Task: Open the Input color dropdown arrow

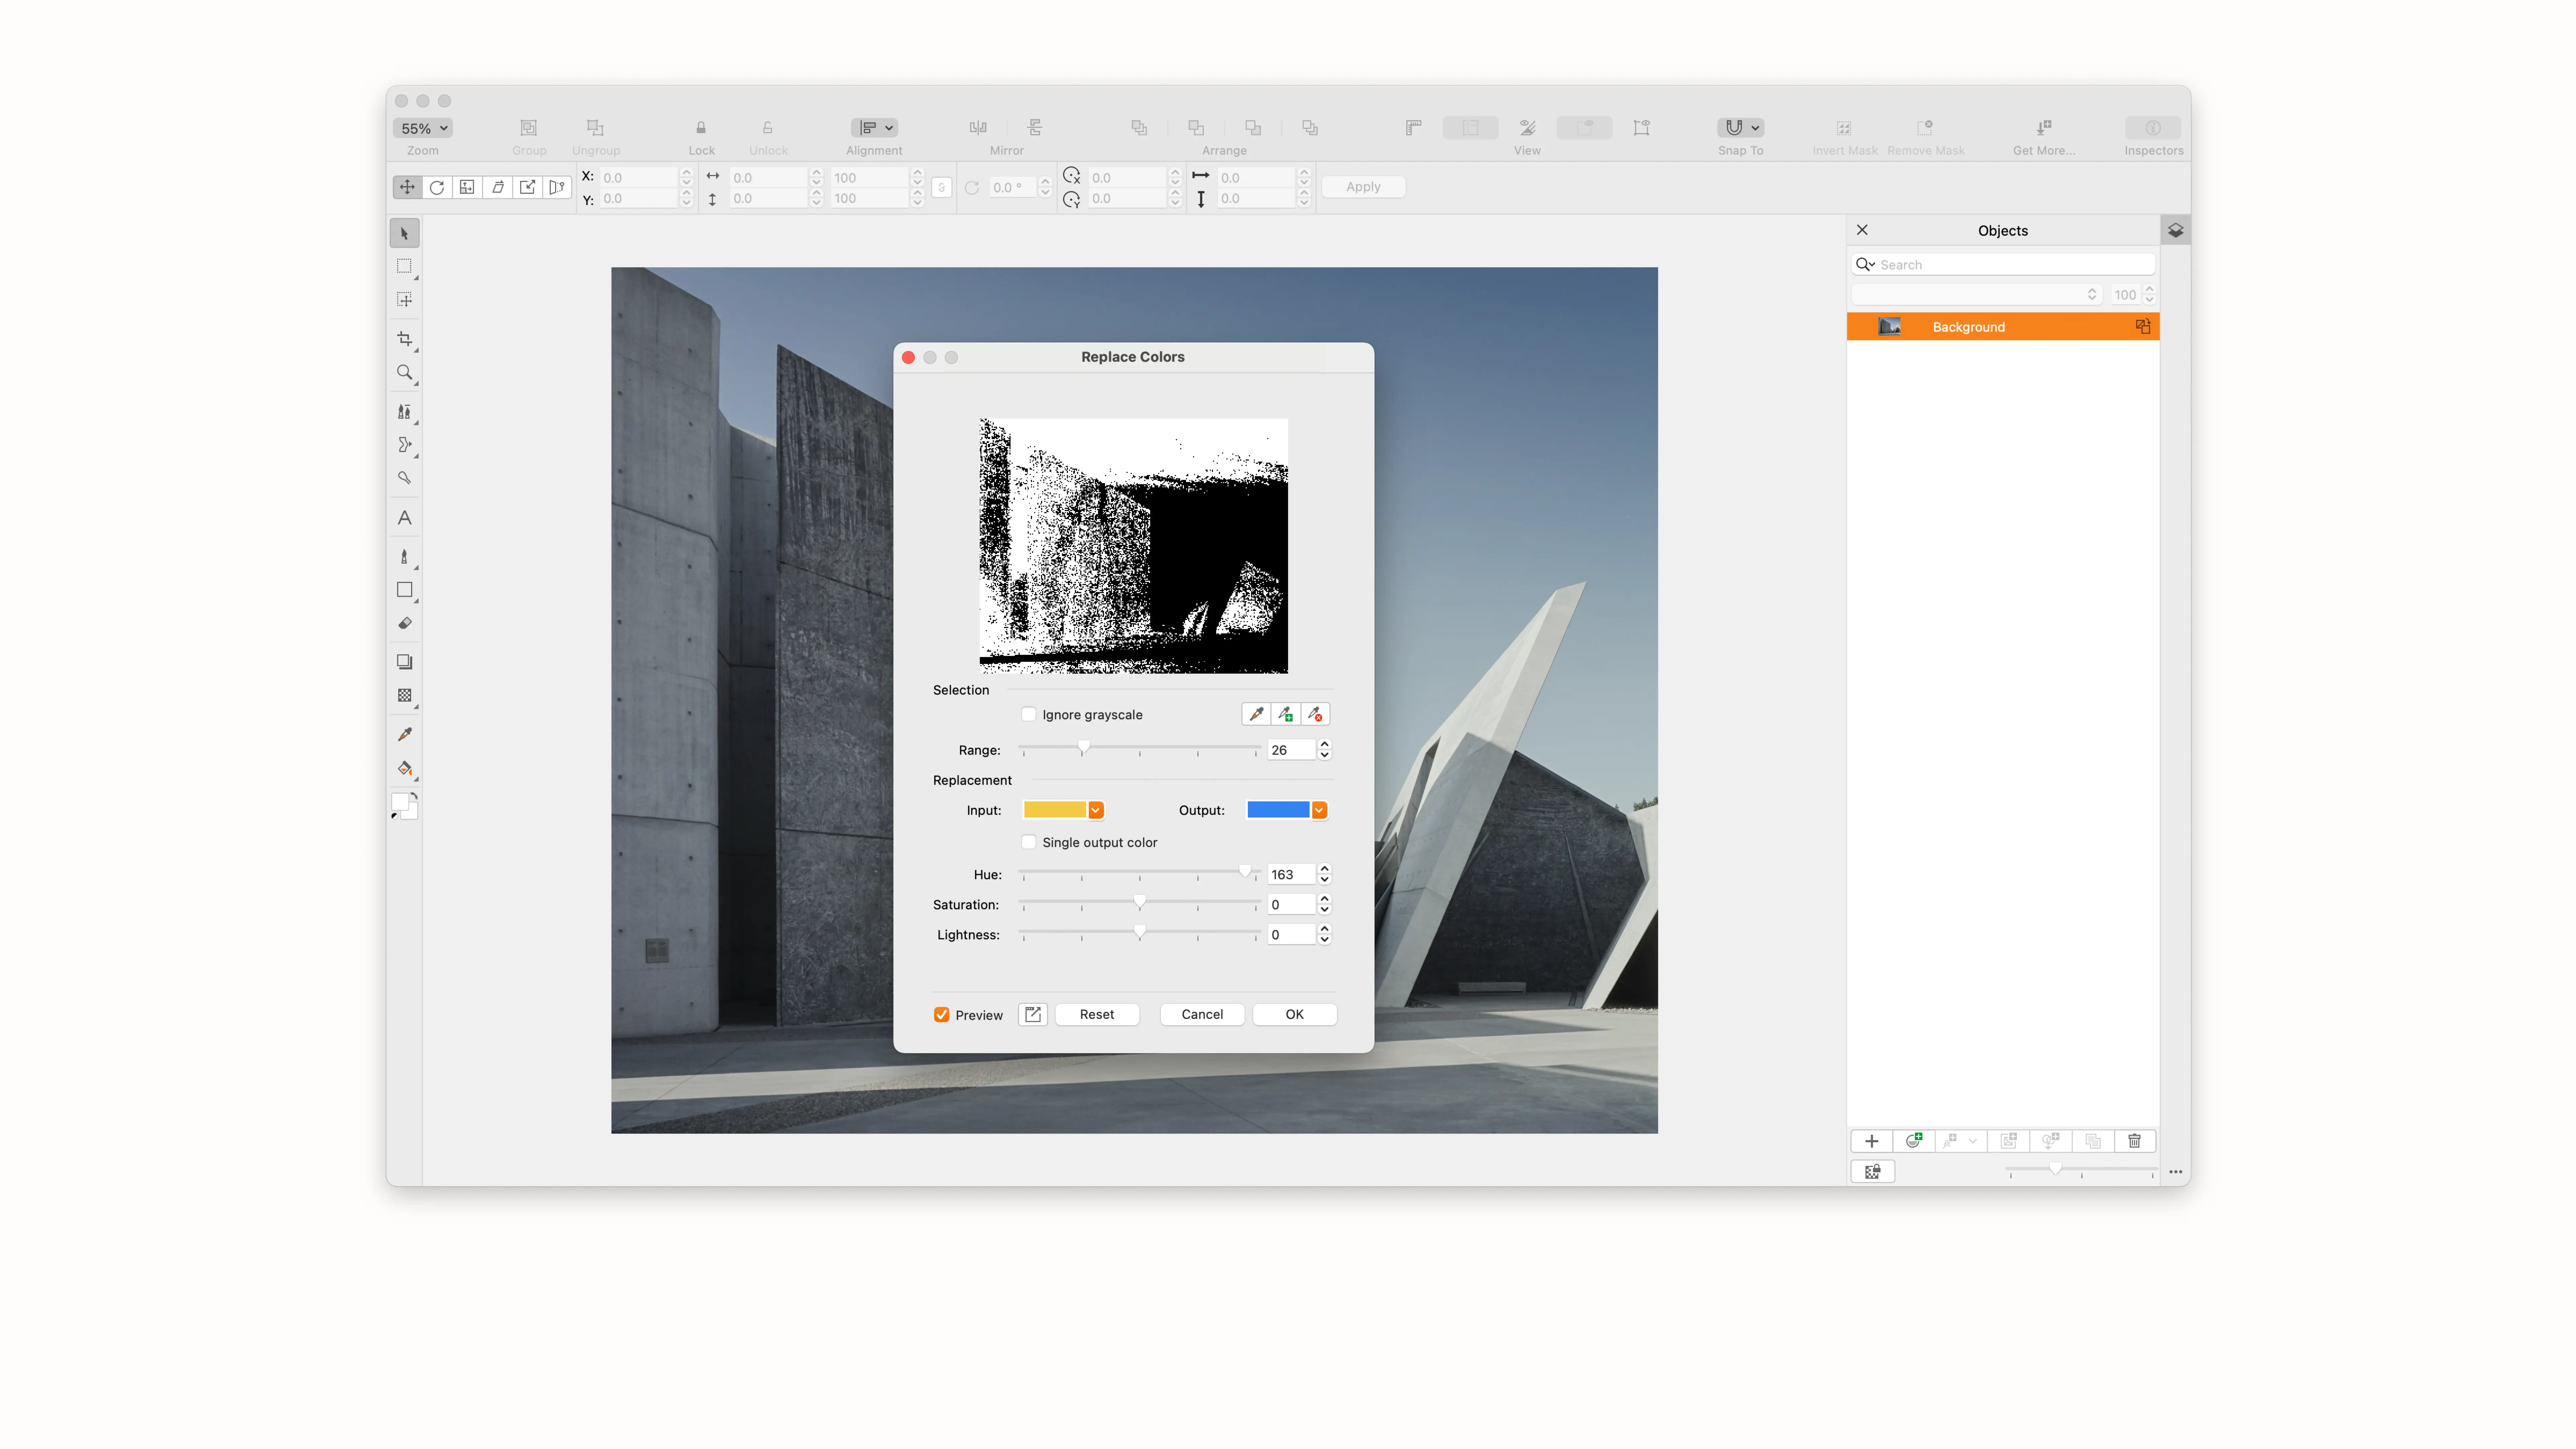Action: coord(1096,810)
